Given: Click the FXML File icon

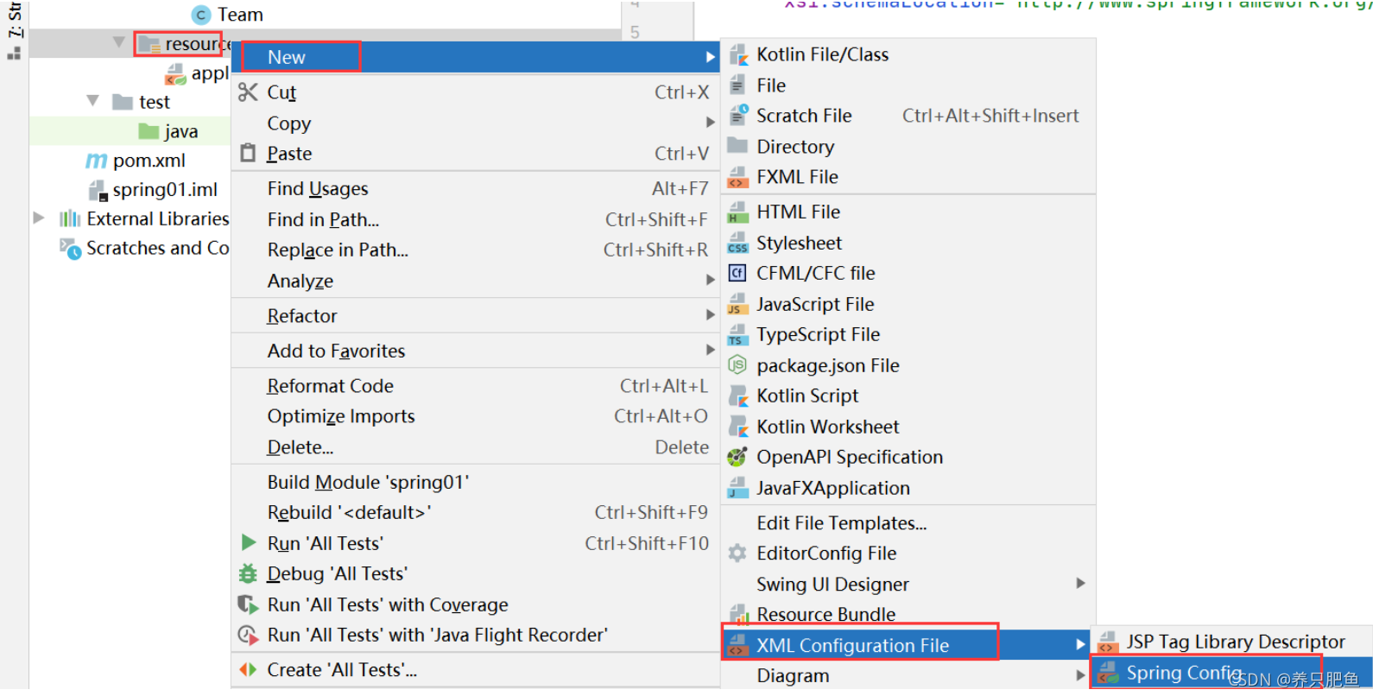Looking at the screenshot, I should [x=737, y=177].
